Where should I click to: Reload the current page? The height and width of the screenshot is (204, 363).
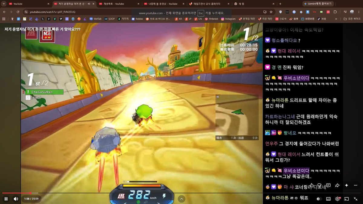pos(18,12)
